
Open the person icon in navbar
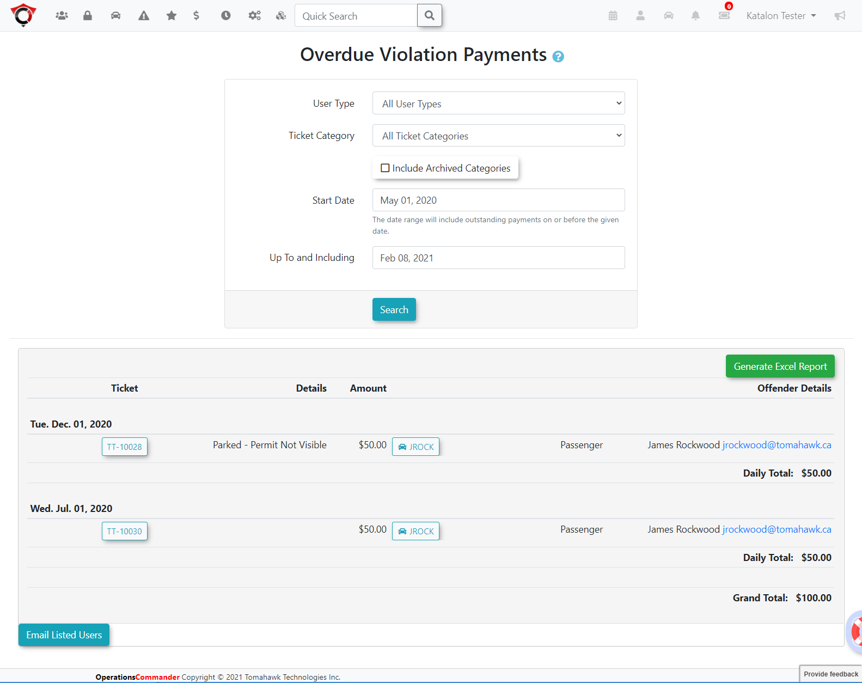click(x=640, y=16)
